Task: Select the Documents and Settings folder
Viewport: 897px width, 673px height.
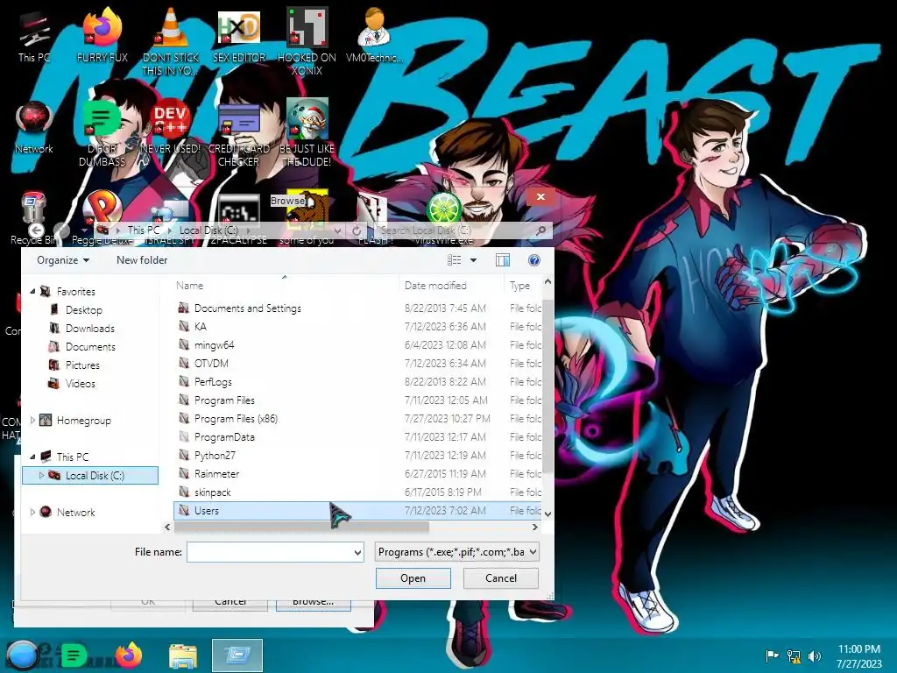Action: (357, 308)
